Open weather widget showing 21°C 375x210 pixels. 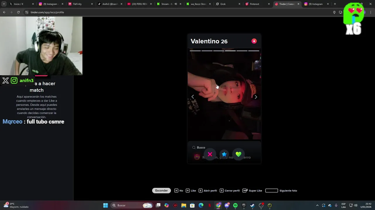pos(16,205)
